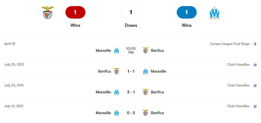
Task: Click Benfica crest in the April 18 fixture
Action: [x=146, y=51]
